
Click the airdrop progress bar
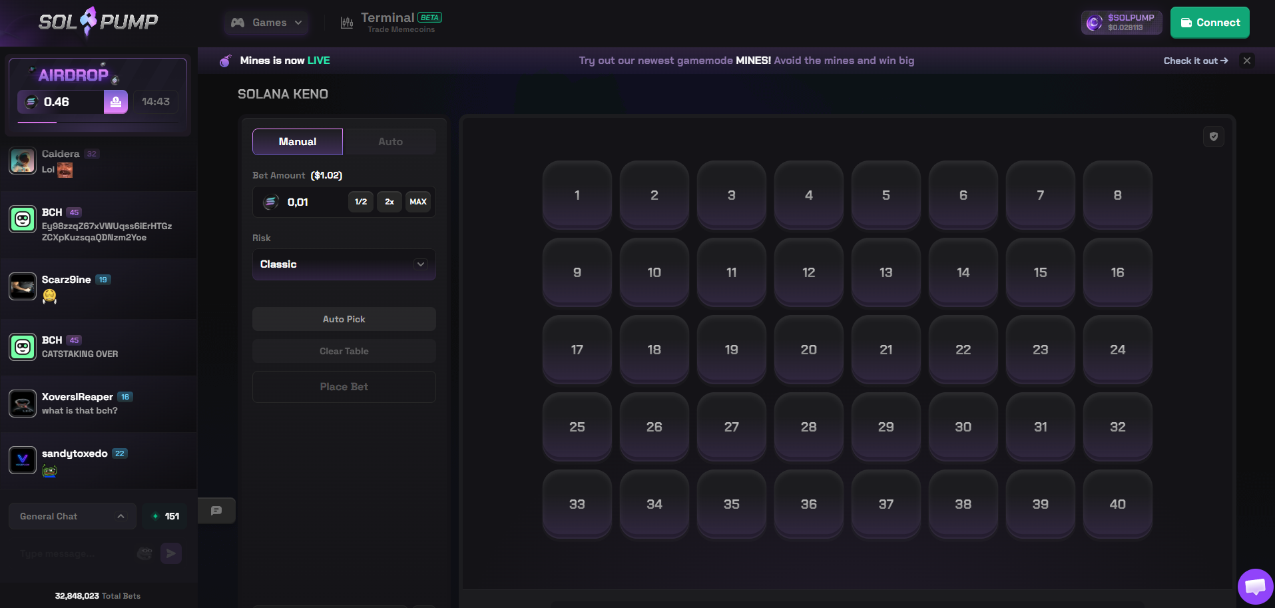98,123
